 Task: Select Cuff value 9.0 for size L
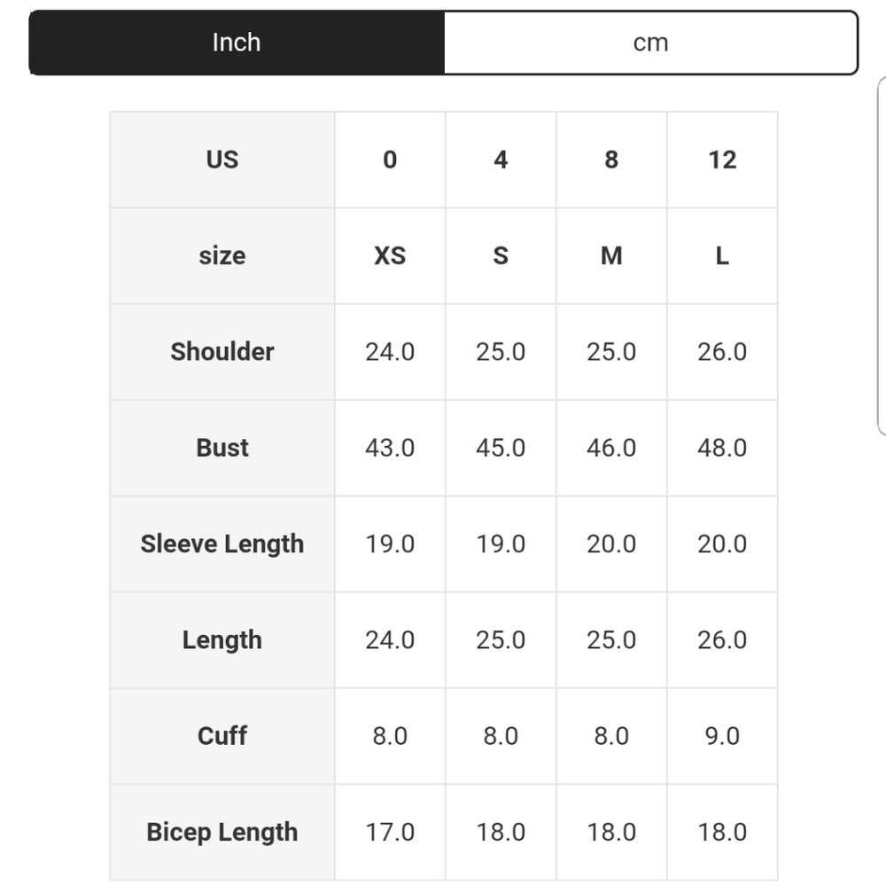coord(722,736)
